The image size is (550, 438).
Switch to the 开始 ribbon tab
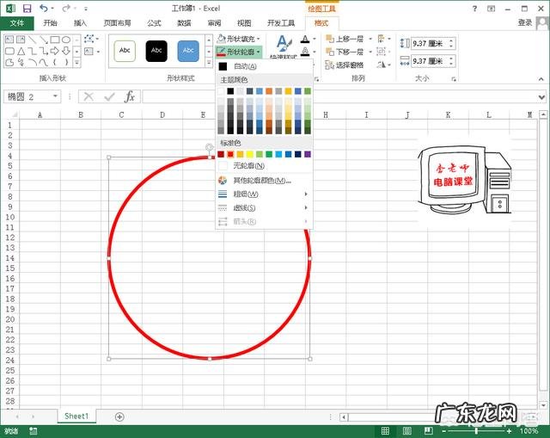[50, 23]
